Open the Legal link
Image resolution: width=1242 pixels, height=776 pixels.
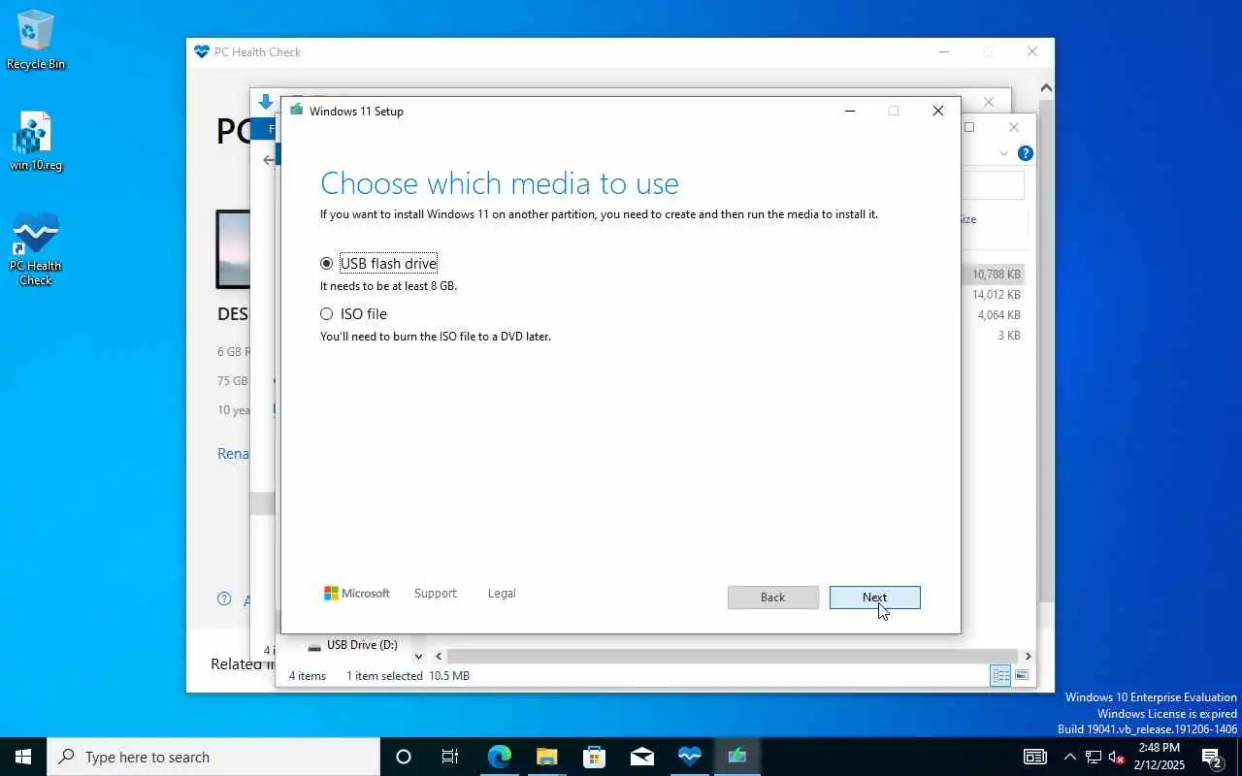(x=502, y=594)
